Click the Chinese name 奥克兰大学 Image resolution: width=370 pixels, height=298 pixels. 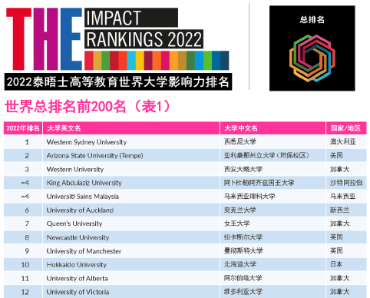tap(240, 210)
